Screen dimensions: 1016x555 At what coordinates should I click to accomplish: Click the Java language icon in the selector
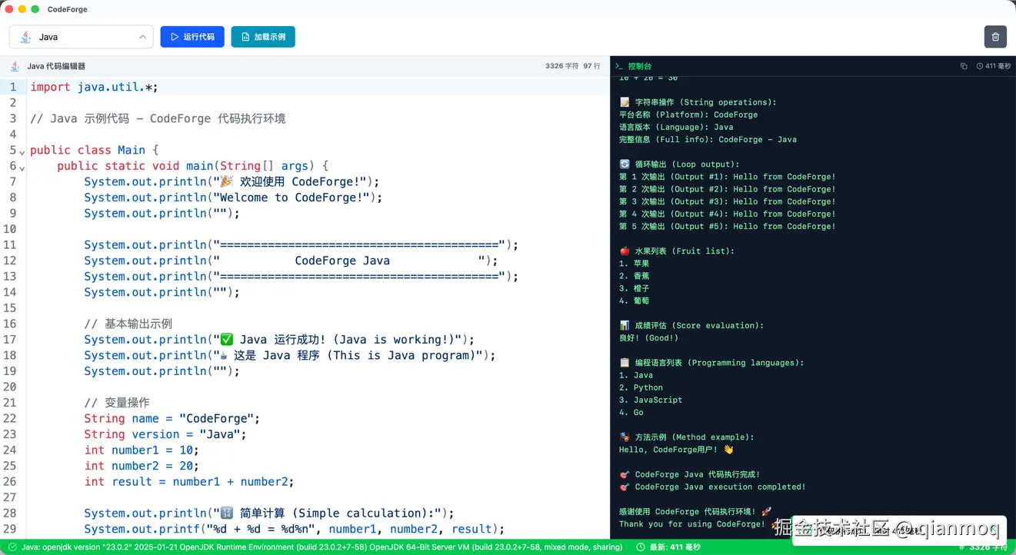pyautogui.click(x=25, y=36)
